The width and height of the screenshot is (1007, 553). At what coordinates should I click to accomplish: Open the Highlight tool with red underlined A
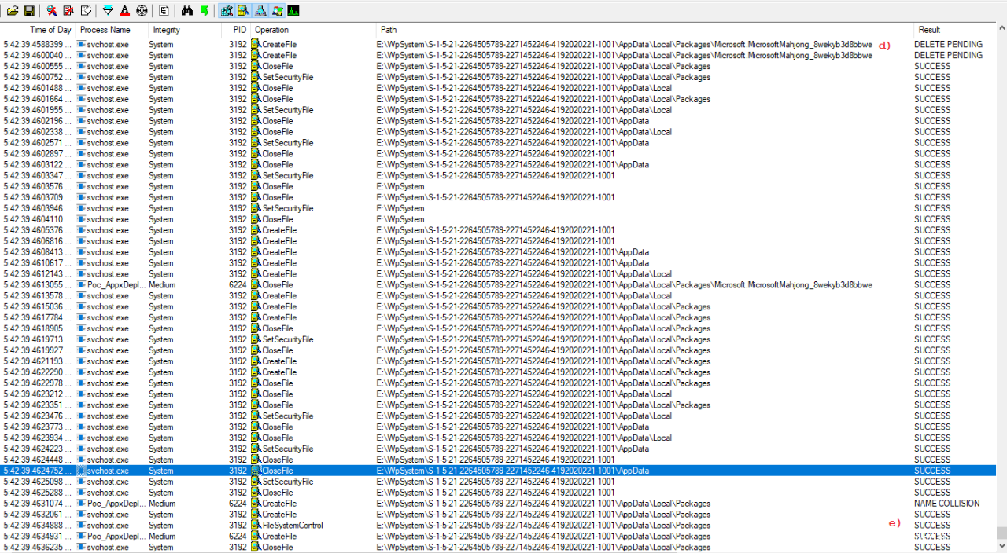coord(124,11)
